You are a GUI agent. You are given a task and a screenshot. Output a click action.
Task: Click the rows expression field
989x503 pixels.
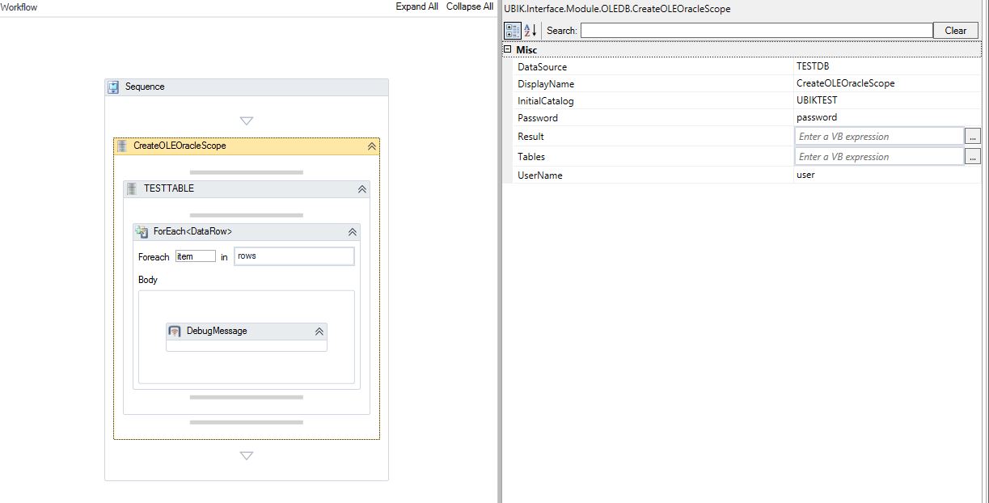(294, 256)
